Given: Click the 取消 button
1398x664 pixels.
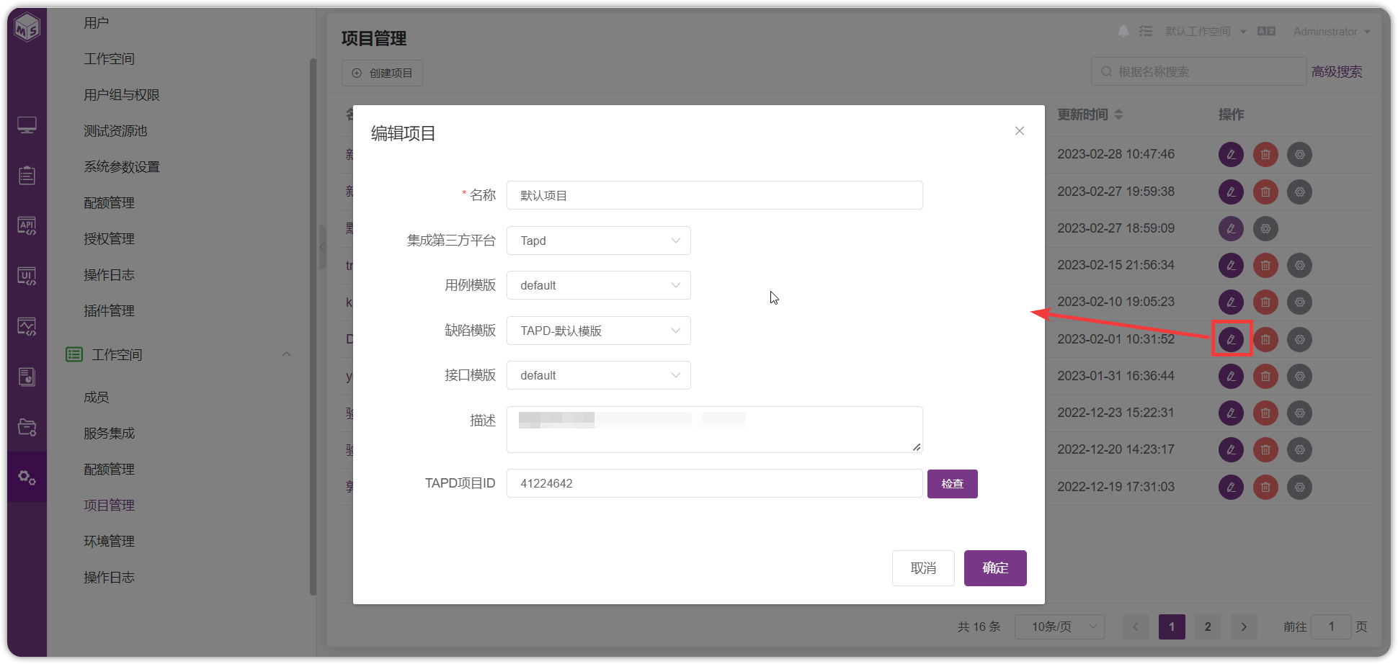Looking at the screenshot, I should [x=923, y=568].
